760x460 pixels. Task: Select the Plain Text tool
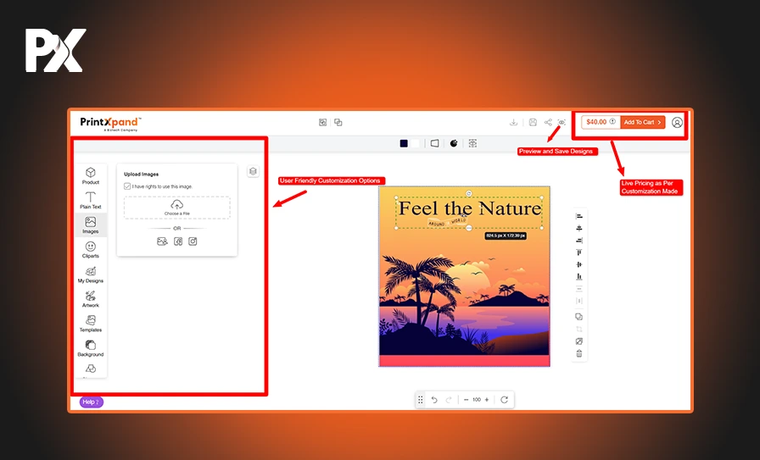(91, 200)
